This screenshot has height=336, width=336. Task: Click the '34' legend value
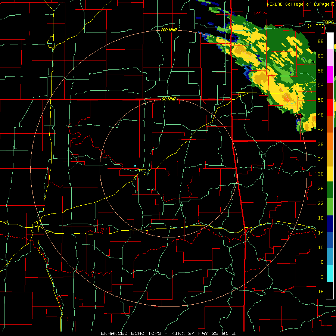(321, 159)
